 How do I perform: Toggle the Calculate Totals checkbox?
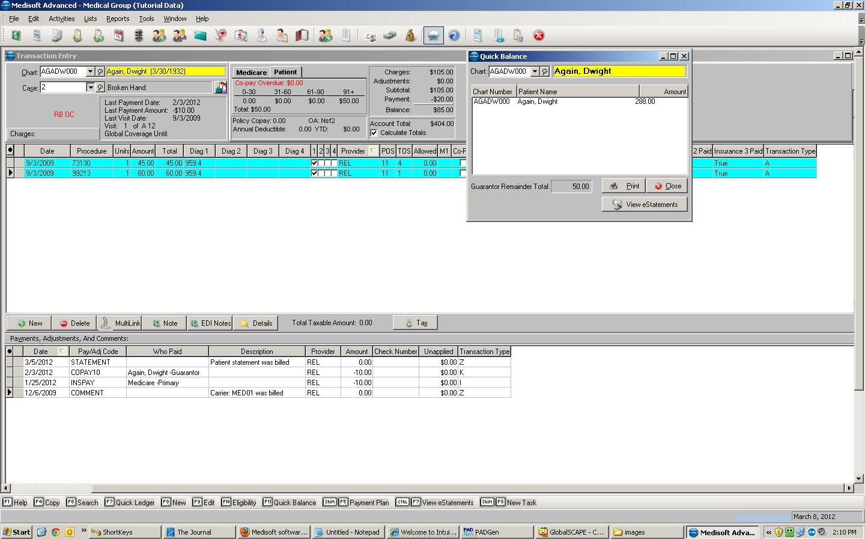click(x=374, y=133)
